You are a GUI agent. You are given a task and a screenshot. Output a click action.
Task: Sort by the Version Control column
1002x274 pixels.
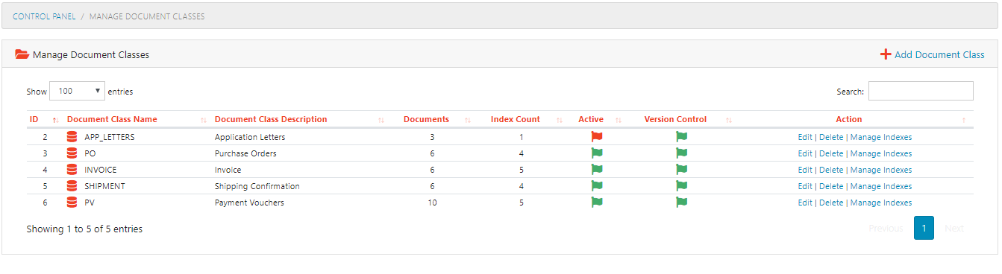[x=681, y=119]
